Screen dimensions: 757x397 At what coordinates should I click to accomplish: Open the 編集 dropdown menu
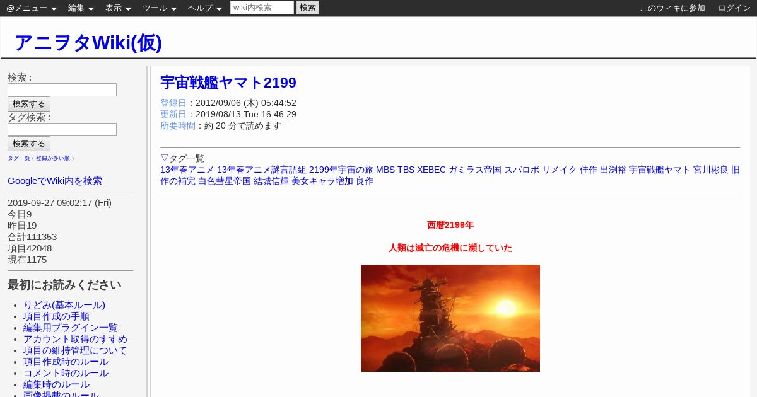click(81, 8)
